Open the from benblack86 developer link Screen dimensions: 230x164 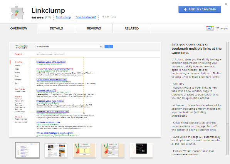[86, 17]
